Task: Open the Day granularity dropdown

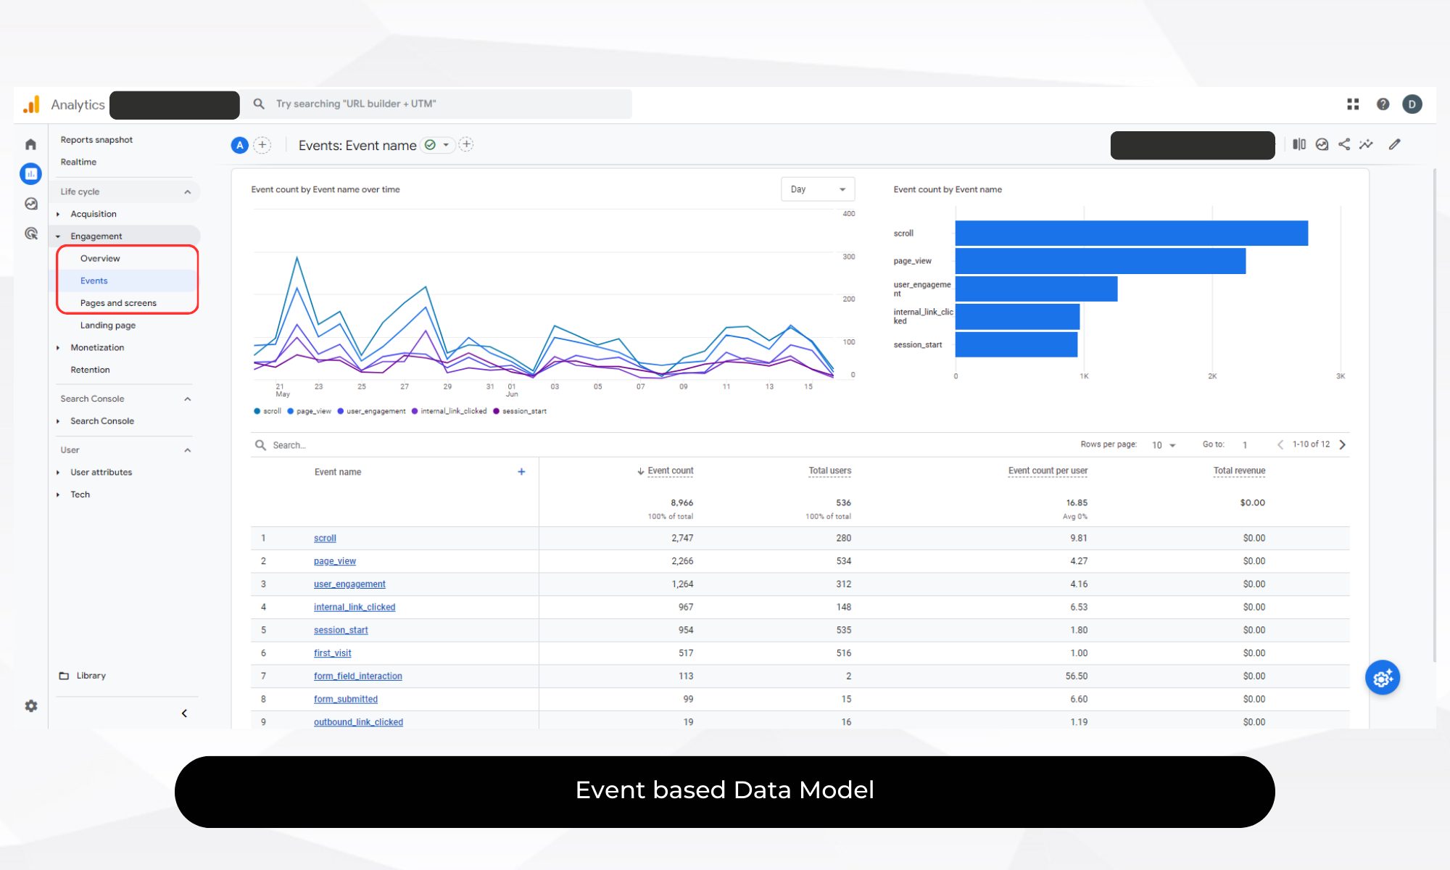Action: 817,189
